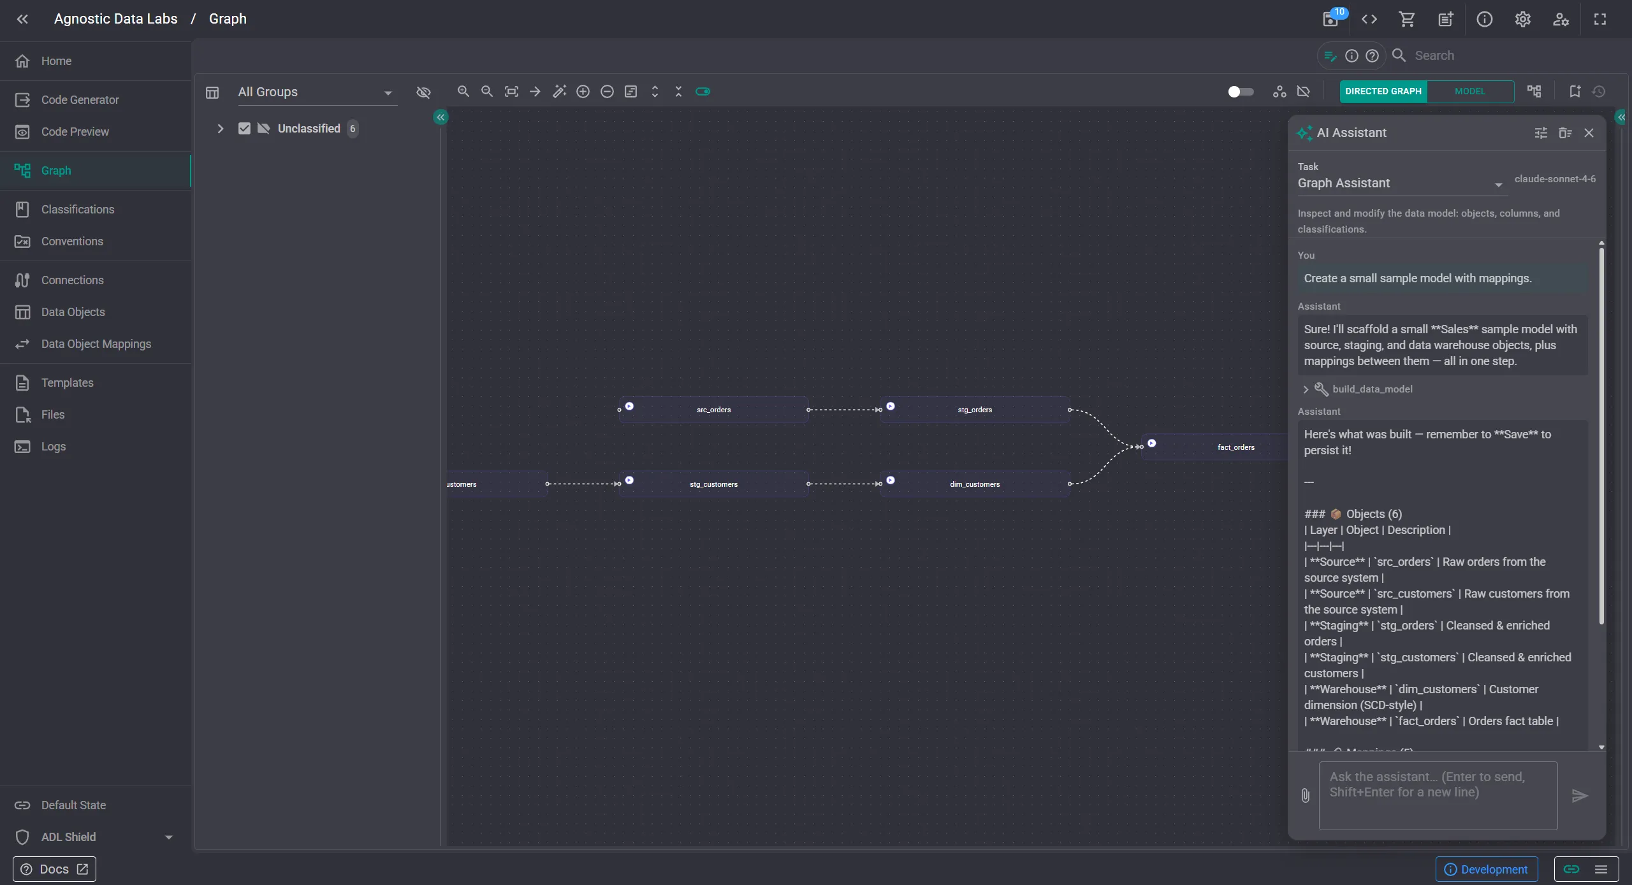Click the chevron button right of assistant panel
Image resolution: width=1632 pixels, height=885 pixels.
coord(1621,117)
